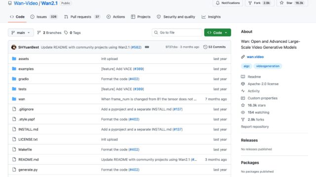Click the gradio folder icon
The image size is (316, 177).
click(14, 79)
